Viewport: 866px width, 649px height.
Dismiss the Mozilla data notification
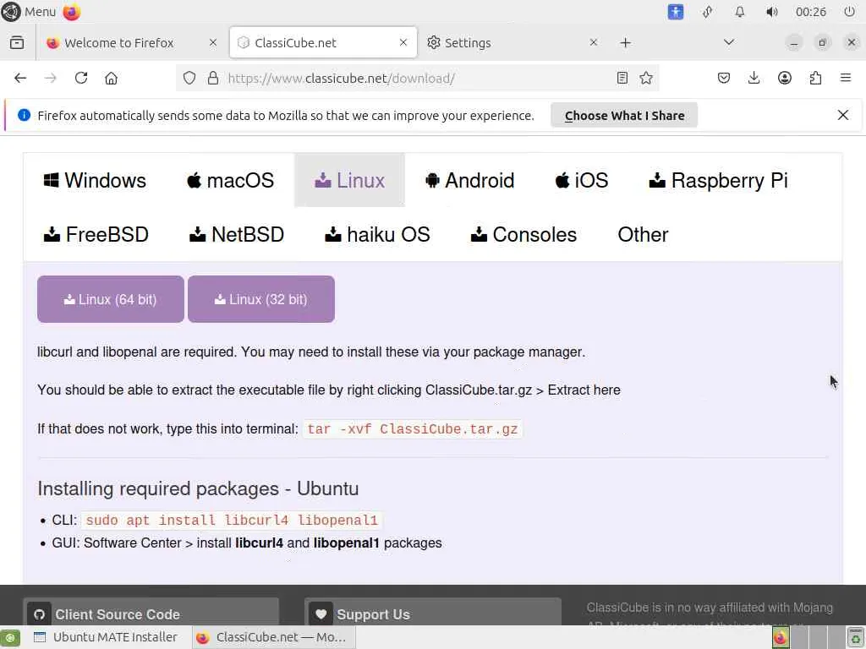pos(843,115)
